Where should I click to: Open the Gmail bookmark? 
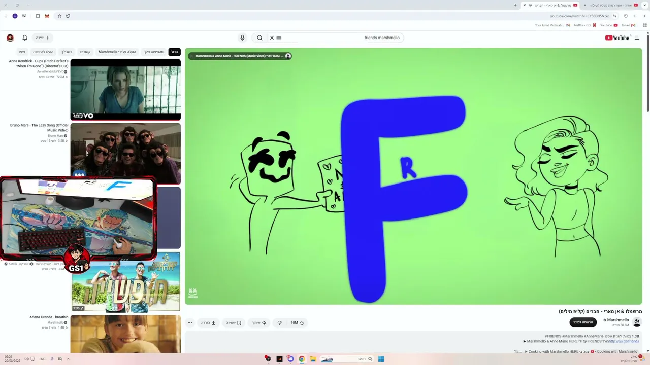click(629, 25)
